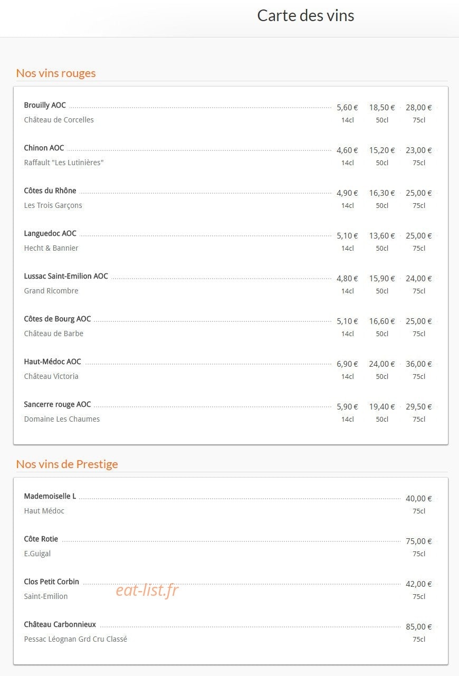Select the Nos vins de Prestige heading
The width and height of the screenshot is (459, 676).
[67, 464]
